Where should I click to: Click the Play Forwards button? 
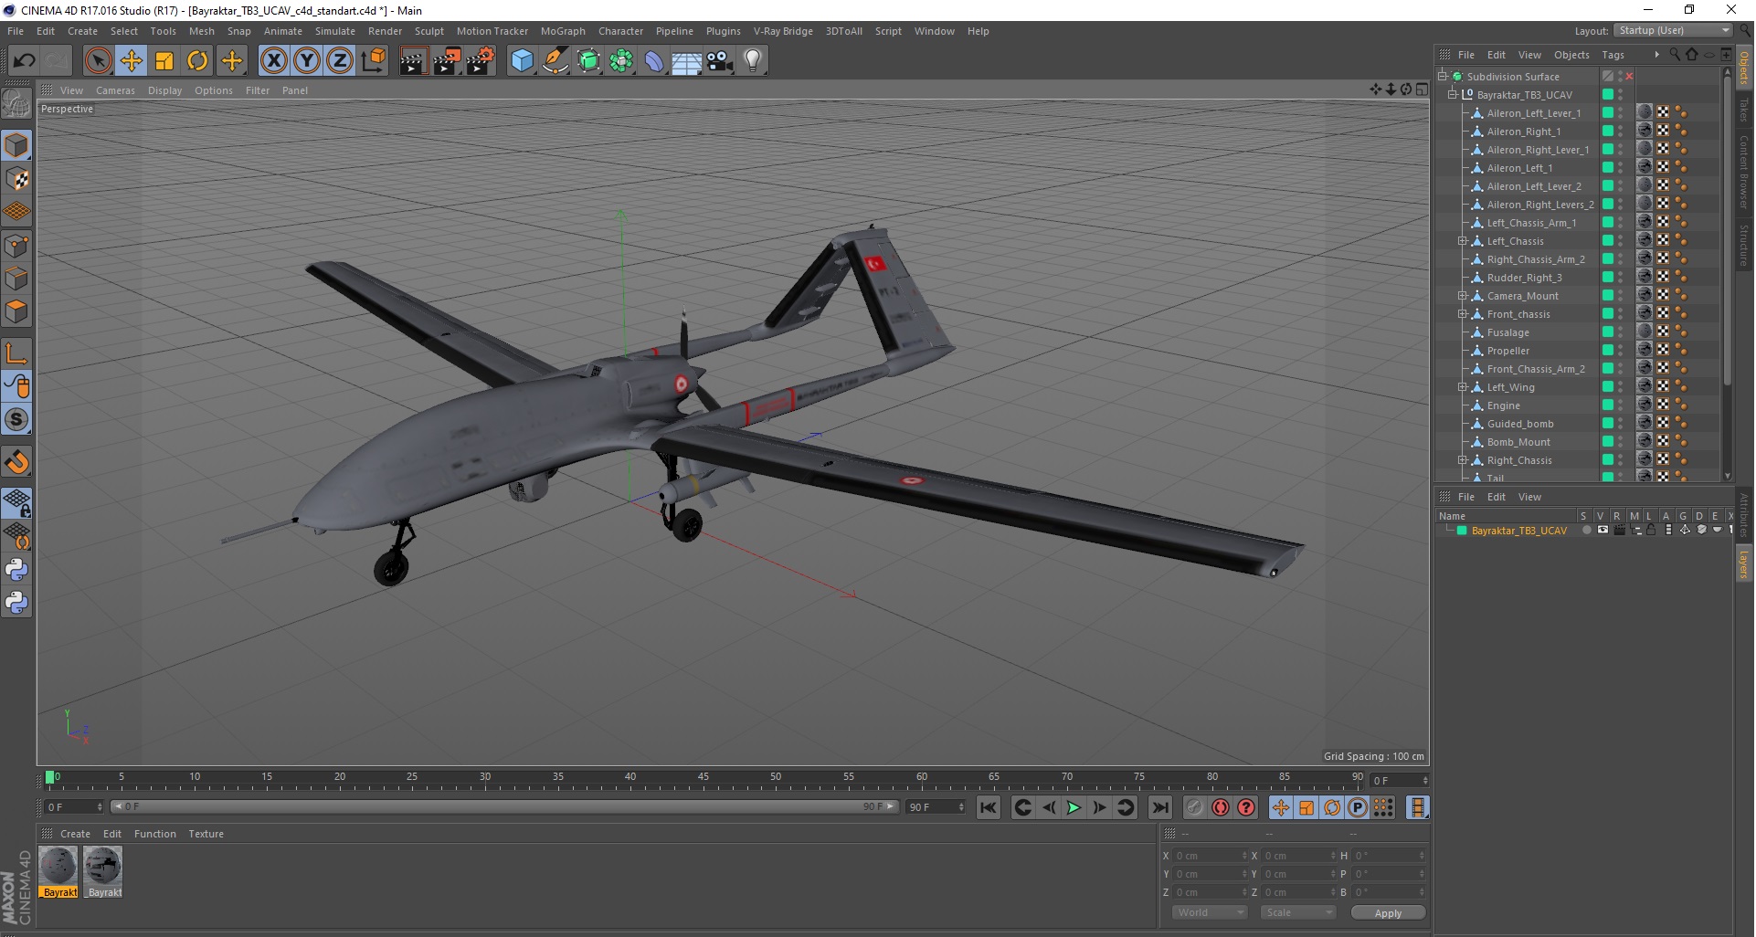pos(1074,807)
